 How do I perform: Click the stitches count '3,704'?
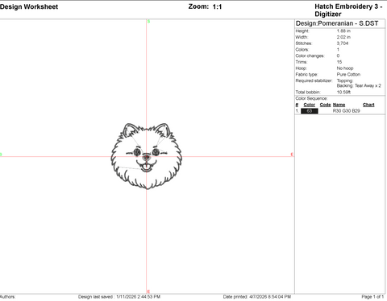click(x=343, y=43)
